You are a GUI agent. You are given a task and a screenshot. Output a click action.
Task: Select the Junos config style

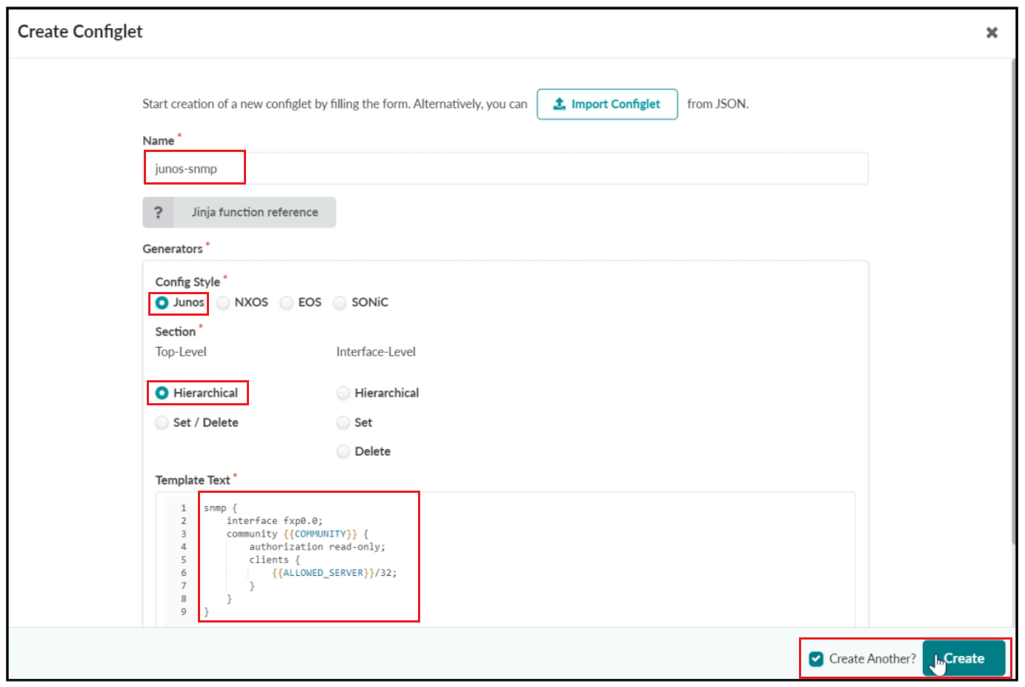pos(162,302)
